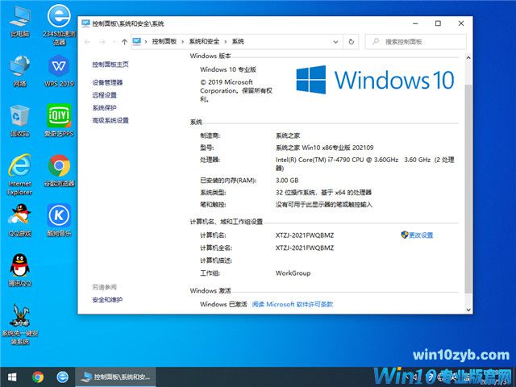Click the Windows 10 专业版 edition text

(x=228, y=69)
